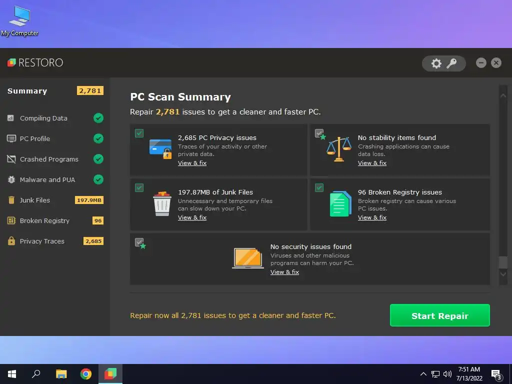Screen dimensions: 512x384
Task: Toggle the Junk Files checkbox
Action: 139,188
